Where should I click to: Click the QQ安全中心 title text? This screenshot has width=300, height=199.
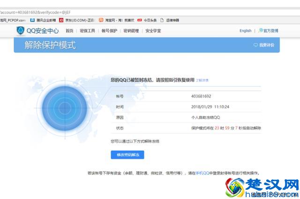[43, 31]
